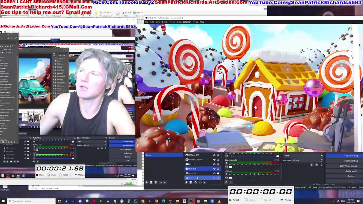Hide the selected KICK BOT source

214,169
